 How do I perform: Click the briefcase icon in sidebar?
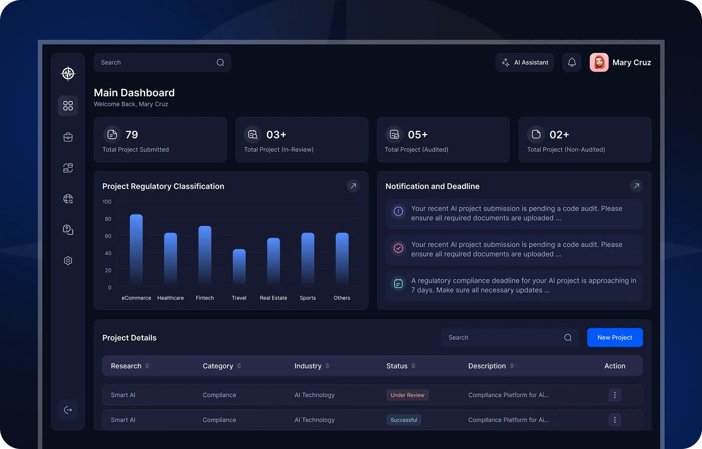(x=68, y=137)
